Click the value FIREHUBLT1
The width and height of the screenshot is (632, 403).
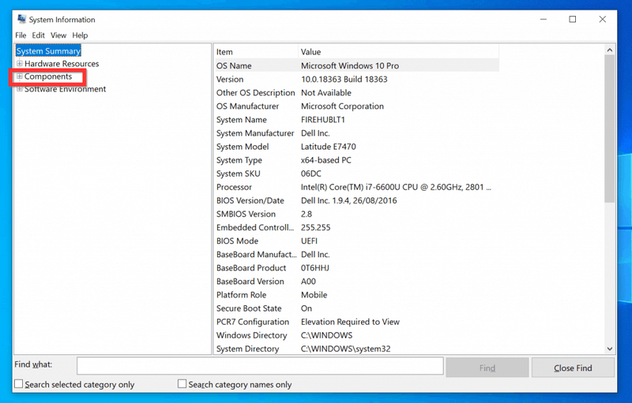(323, 120)
